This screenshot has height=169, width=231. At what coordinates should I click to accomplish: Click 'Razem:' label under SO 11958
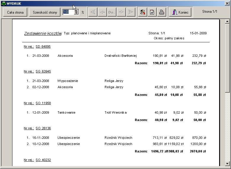coord(141,120)
